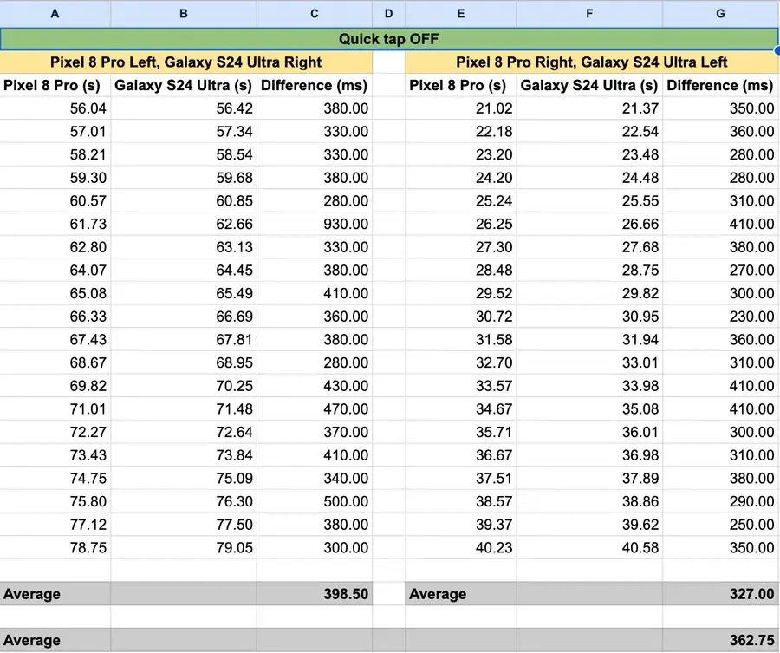780x653 pixels.
Task: Select the 500.00 difference cell
Action: pyautogui.click(x=315, y=501)
